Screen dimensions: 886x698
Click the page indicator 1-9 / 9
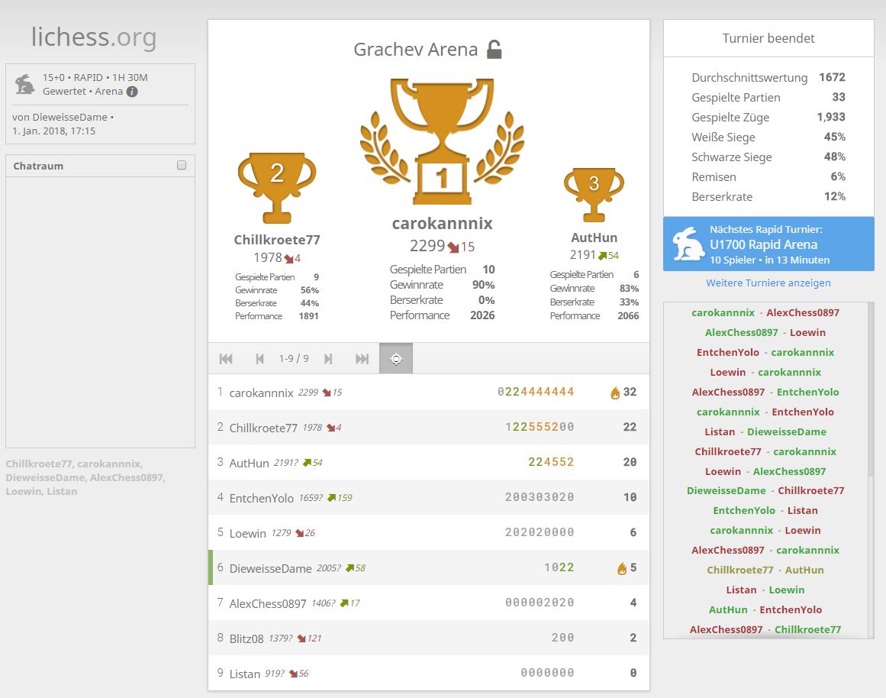pyautogui.click(x=294, y=359)
